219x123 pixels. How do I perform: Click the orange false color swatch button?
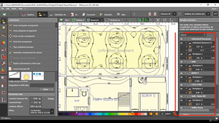151,114
